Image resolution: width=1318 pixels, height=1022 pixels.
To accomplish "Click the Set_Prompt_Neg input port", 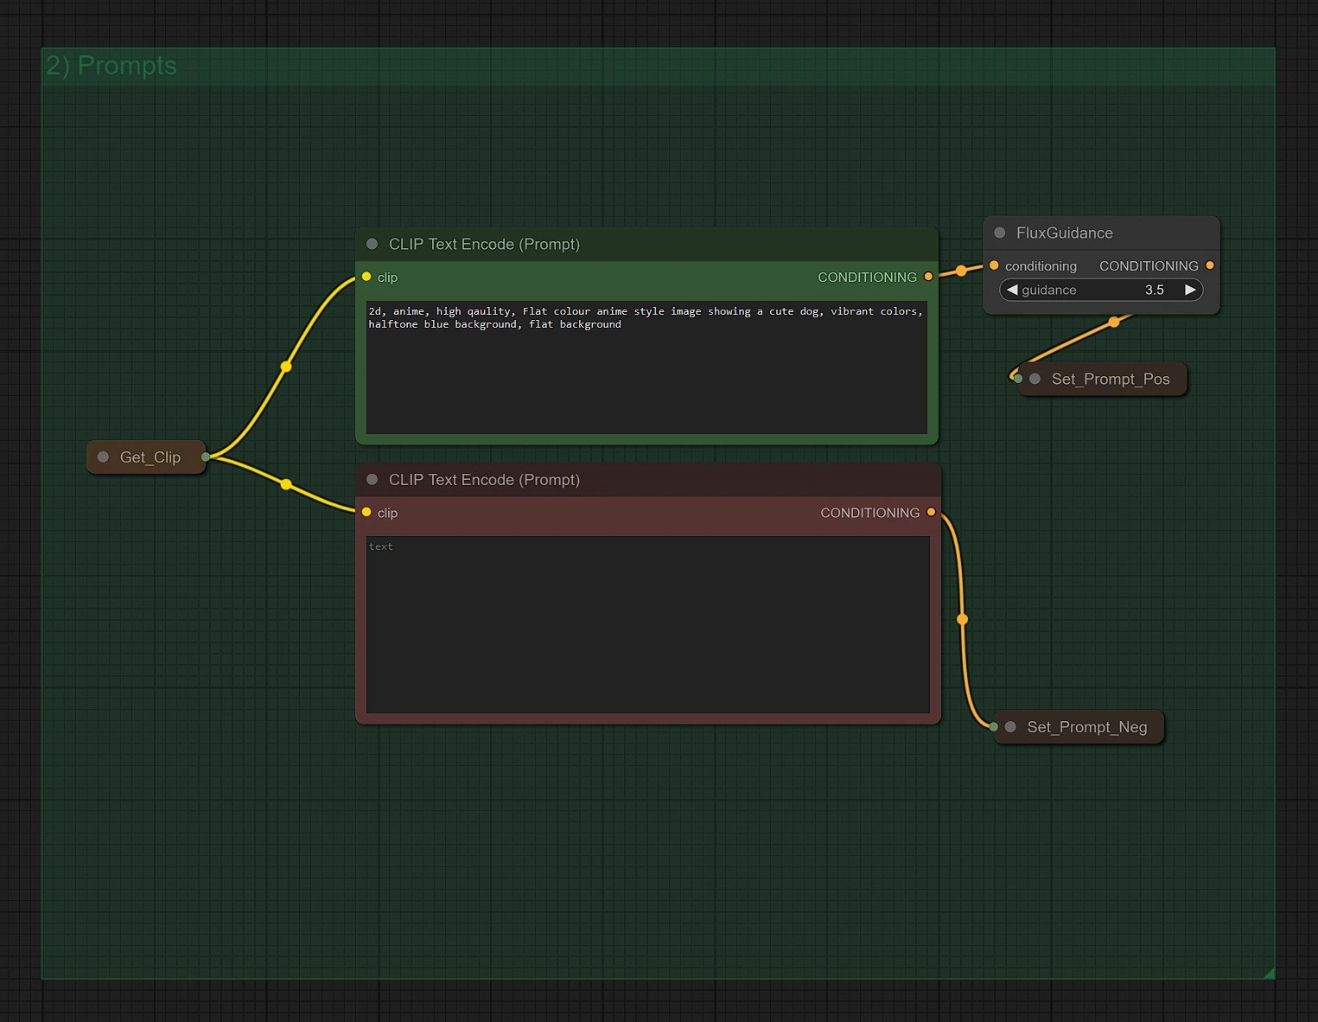I will [994, 727].
